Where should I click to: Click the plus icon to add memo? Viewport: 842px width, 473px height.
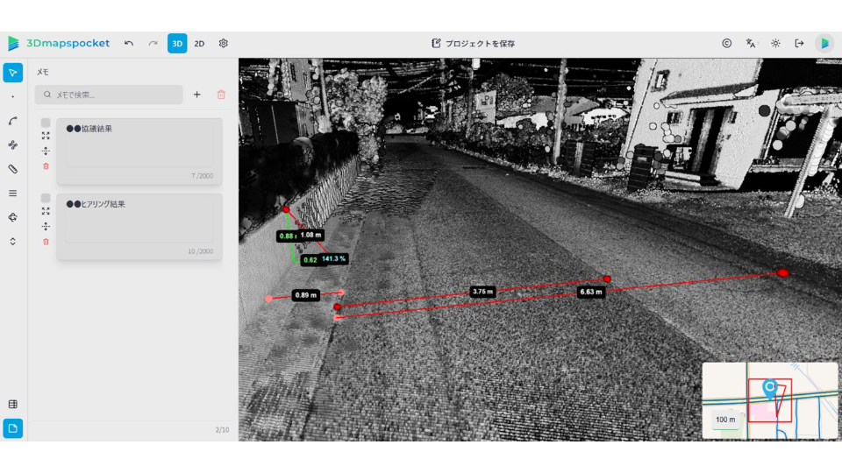tap(196, 95)
